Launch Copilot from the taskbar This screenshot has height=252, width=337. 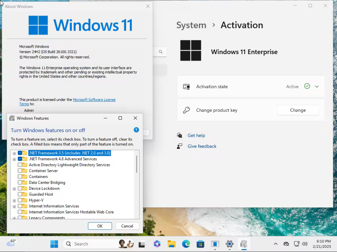click(x=157, y=244)
